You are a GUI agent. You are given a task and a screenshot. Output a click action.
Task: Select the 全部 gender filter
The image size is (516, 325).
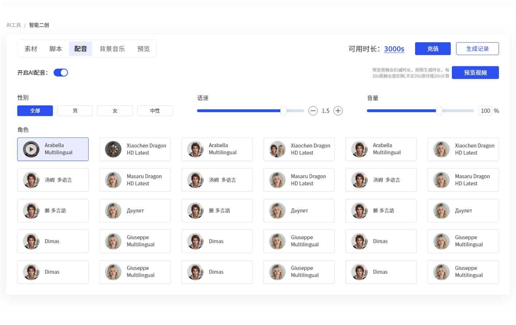(x=35, y=111)
